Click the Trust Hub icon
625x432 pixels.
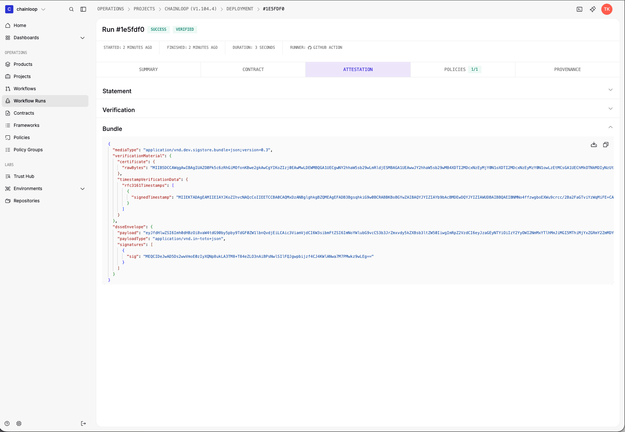8,176
